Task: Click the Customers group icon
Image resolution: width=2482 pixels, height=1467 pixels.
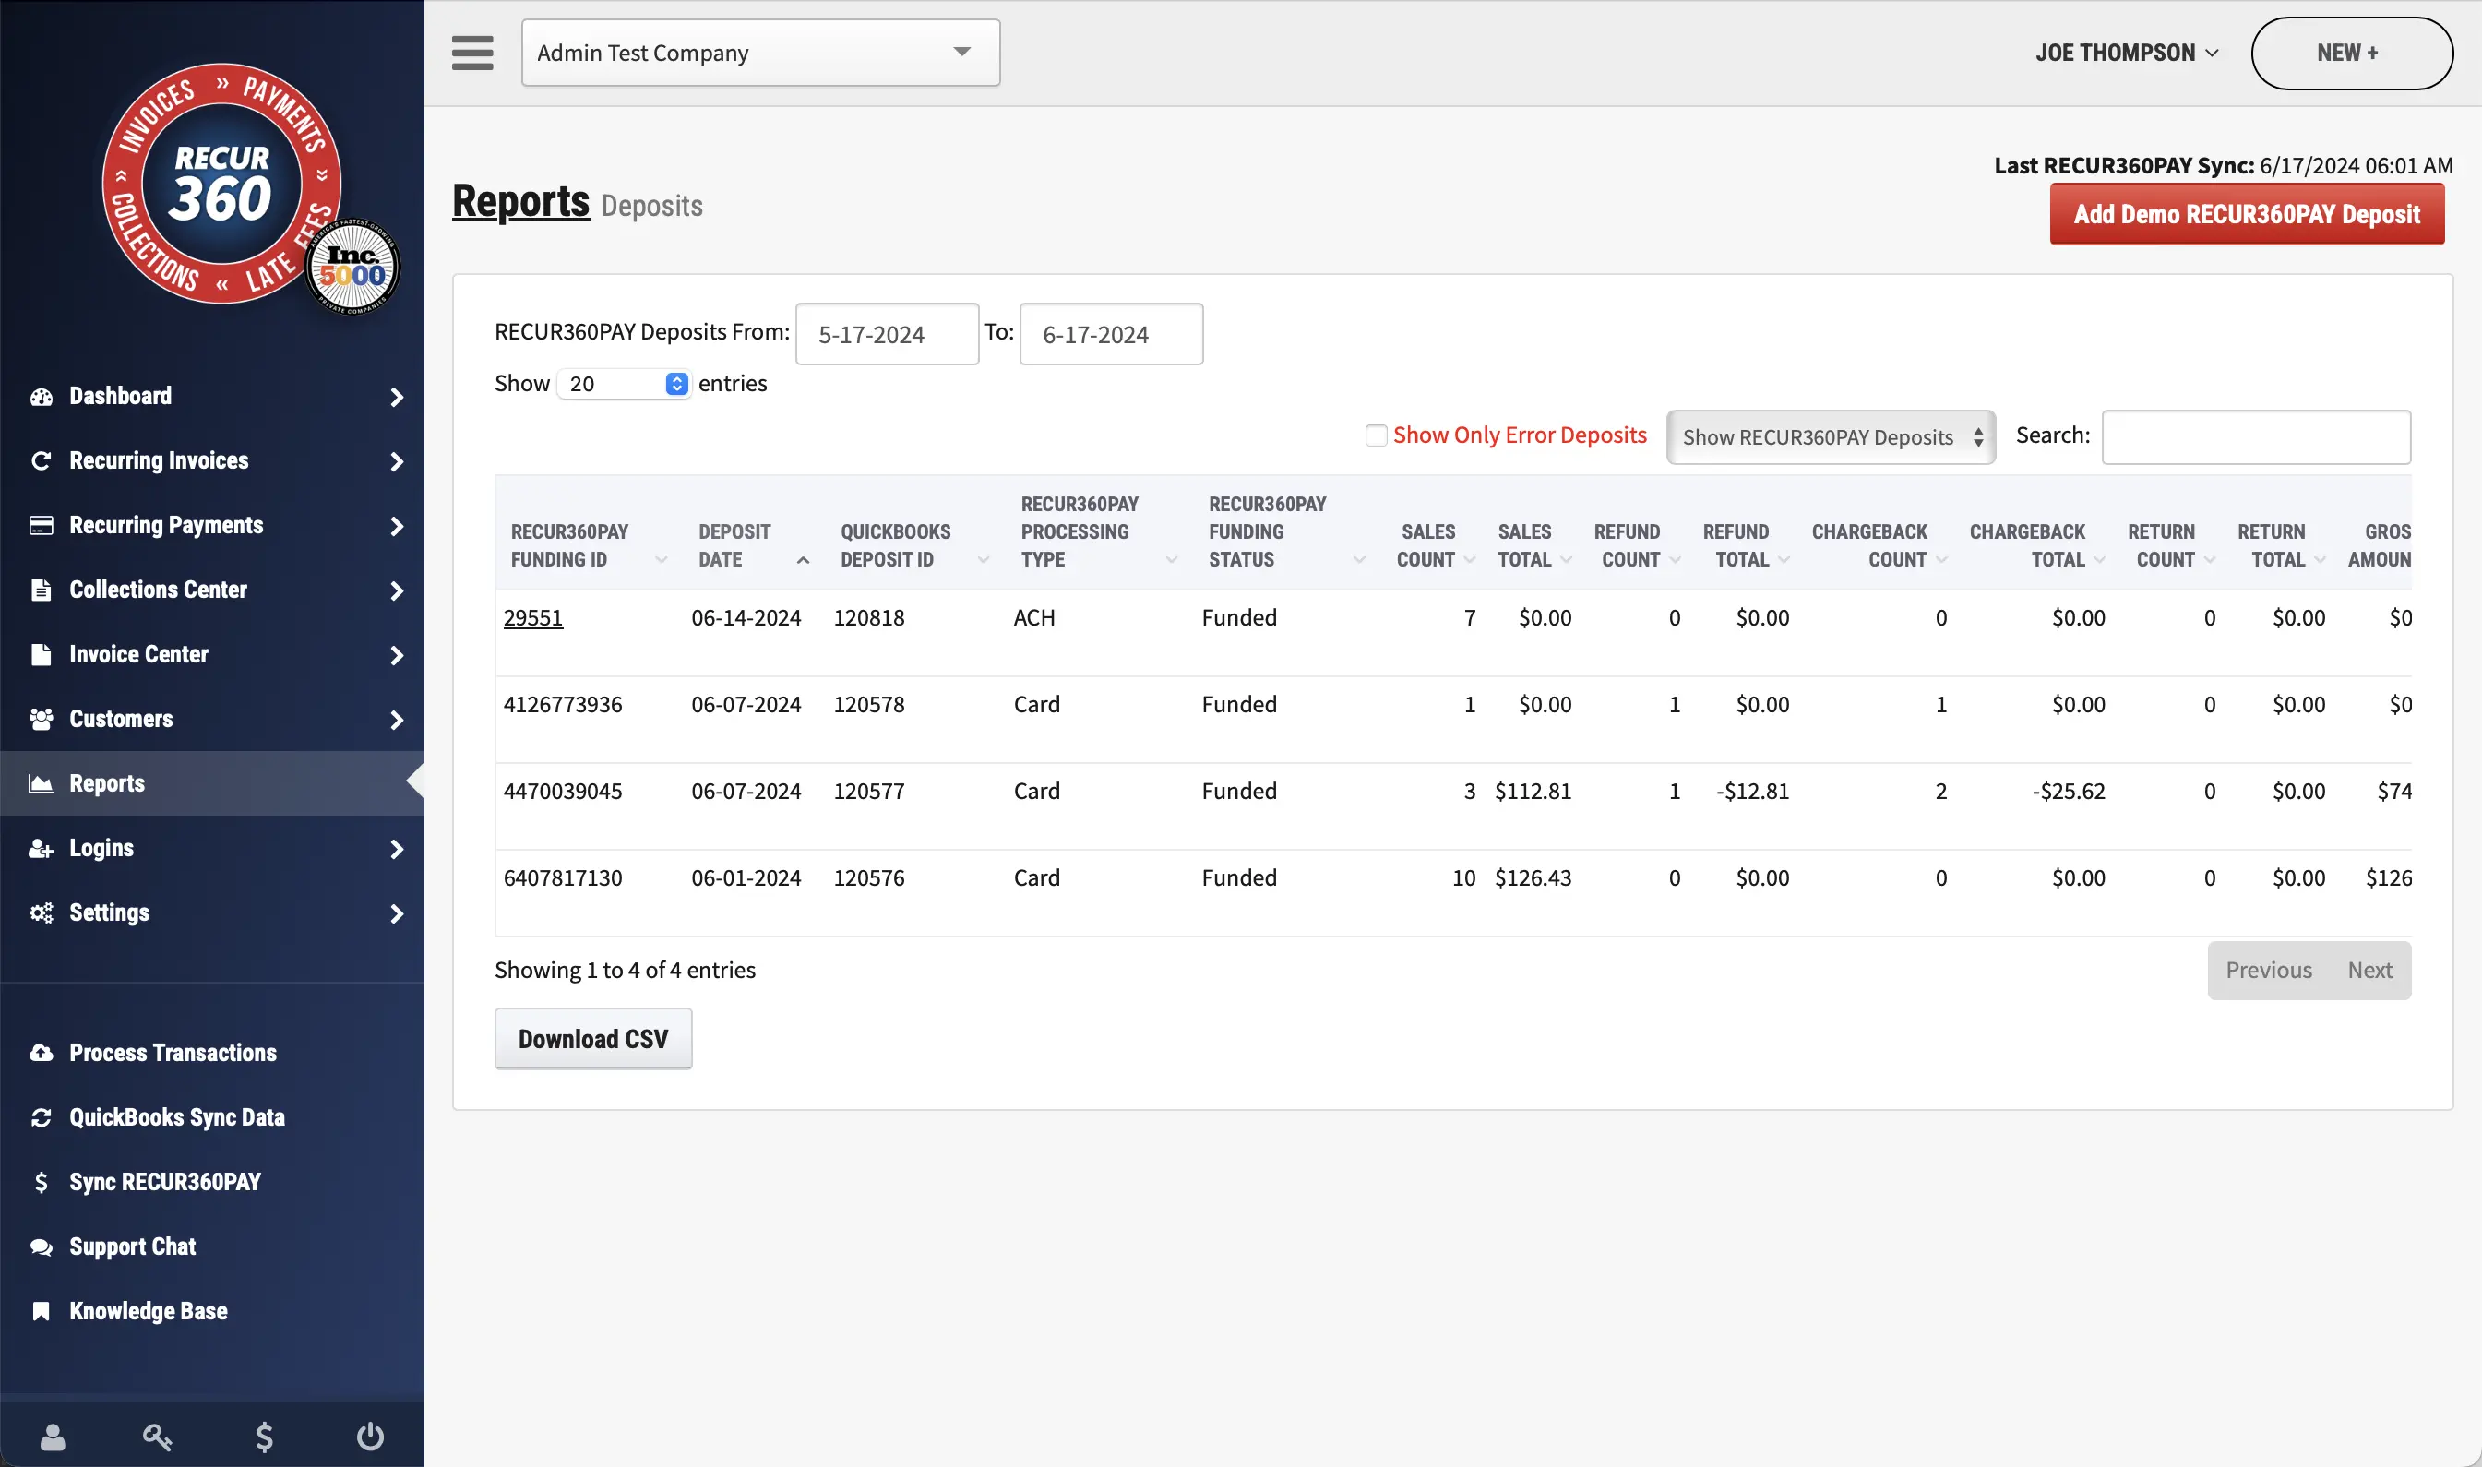Action: point(41,719)
